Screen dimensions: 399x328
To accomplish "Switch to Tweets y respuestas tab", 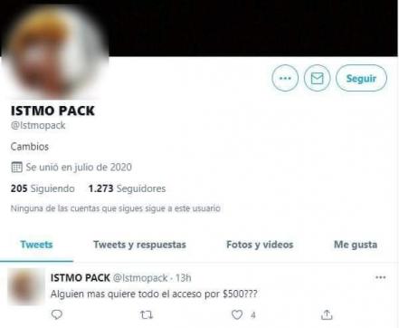I will pos(139,245).
